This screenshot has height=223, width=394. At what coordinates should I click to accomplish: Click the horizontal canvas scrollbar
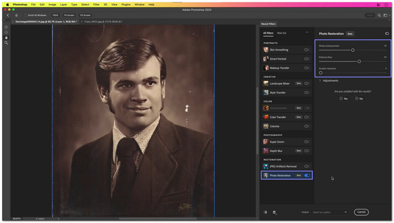tap(158, 219)
